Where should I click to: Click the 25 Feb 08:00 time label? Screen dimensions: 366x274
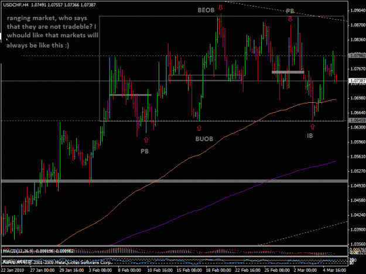coord(277,270)
